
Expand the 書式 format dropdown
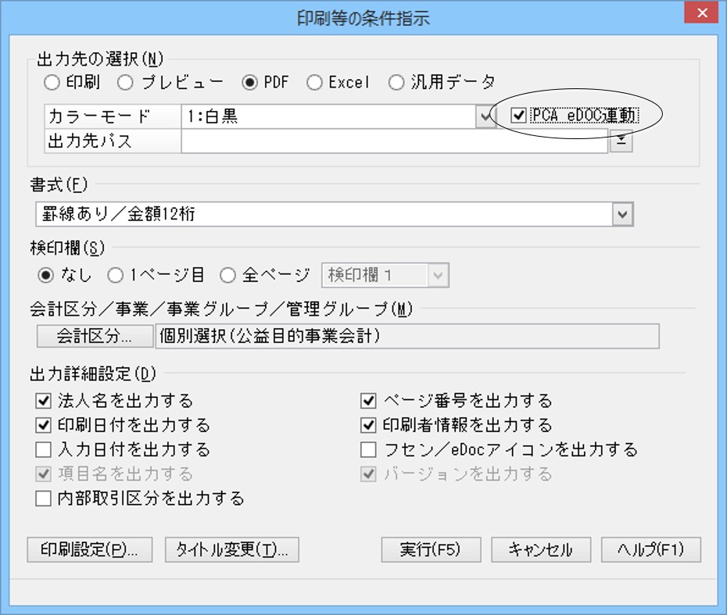click(622, 214)
